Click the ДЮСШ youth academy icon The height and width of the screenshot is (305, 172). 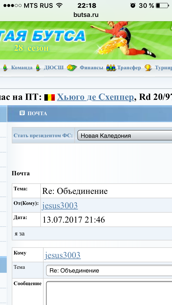39,68
